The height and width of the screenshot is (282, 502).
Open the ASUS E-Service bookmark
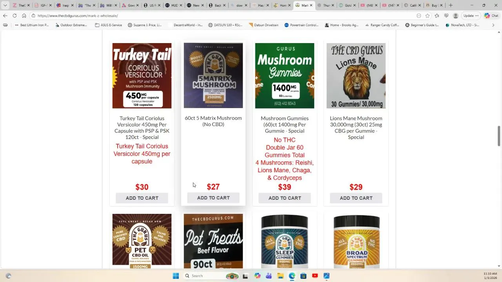109,25
